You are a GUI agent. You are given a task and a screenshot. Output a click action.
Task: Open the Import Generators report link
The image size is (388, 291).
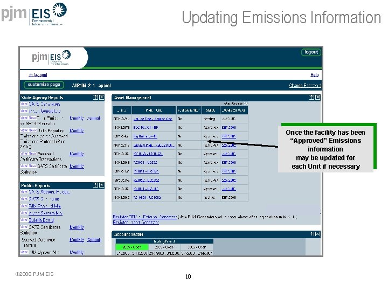[45, 111]
